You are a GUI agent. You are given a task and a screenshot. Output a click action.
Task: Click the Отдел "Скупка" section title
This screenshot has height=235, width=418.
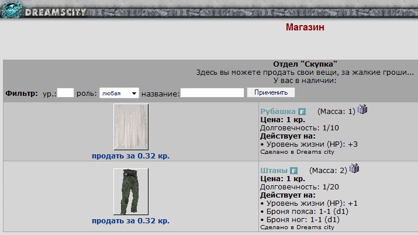point(305,64)
